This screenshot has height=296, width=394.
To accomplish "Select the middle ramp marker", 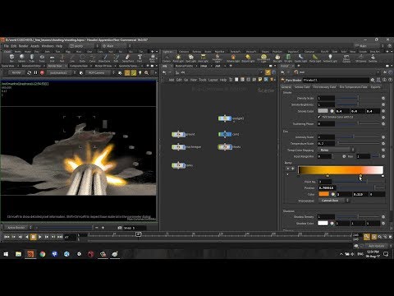I will coord(328,176).
